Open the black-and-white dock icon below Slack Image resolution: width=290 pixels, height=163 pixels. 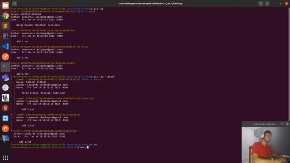[5, 98]
